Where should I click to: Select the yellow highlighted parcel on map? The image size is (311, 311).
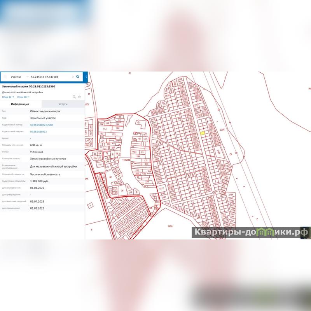coord(203,133)
